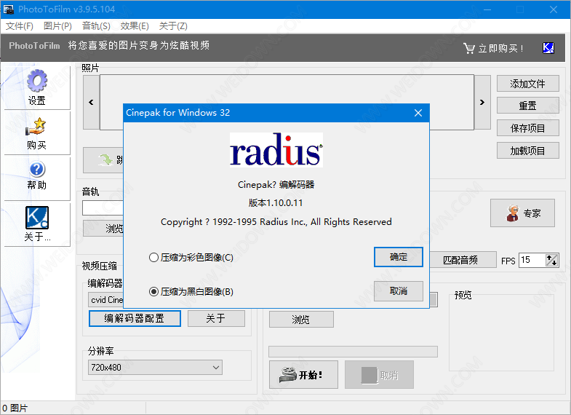Click the 音轨 file path input field
This screenshot has width=571, height=415.
click(103, 208)
